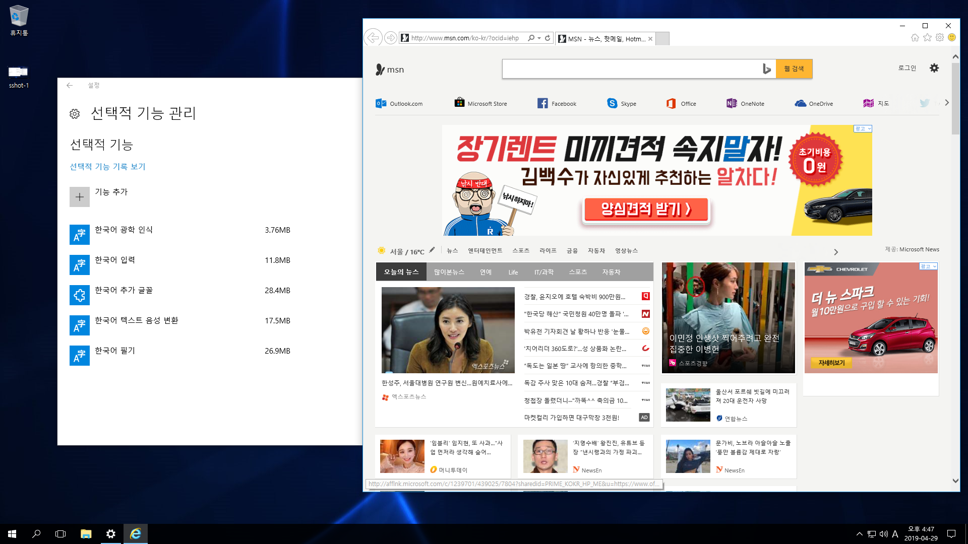Select the IT/과학 news tab
This screenshot has width=968, height=544.
click(543, 272)
